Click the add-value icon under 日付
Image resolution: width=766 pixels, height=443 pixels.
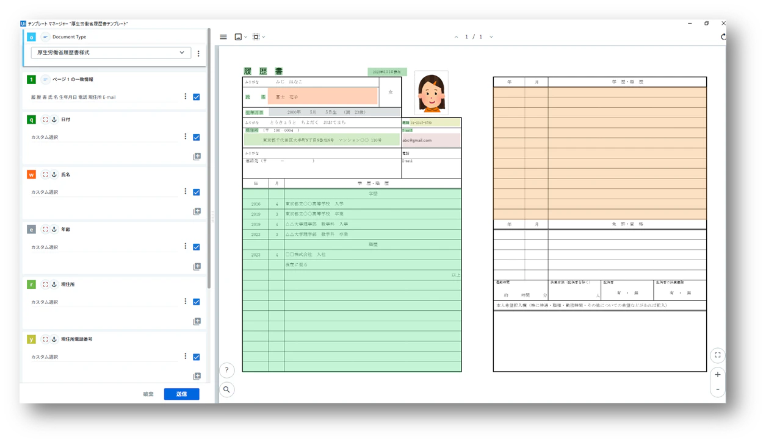coord(197,157)
